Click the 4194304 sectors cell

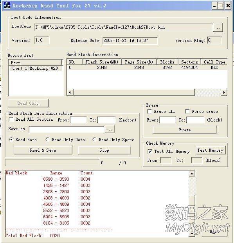point(189,67)
